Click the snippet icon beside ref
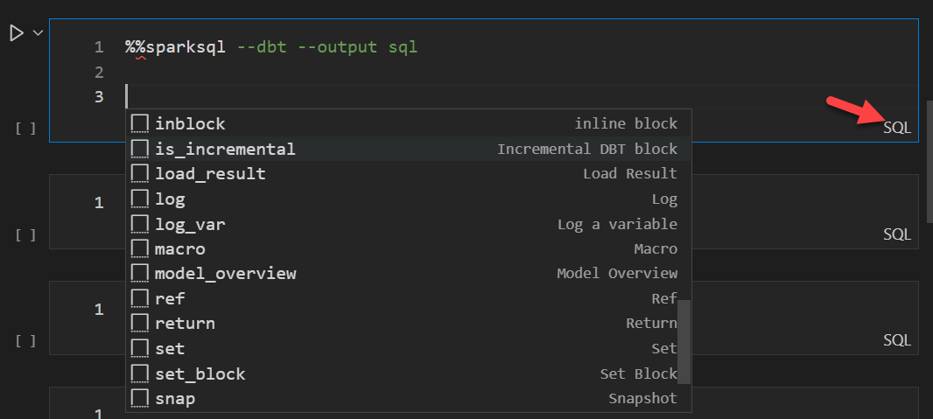 coord(139,298)
